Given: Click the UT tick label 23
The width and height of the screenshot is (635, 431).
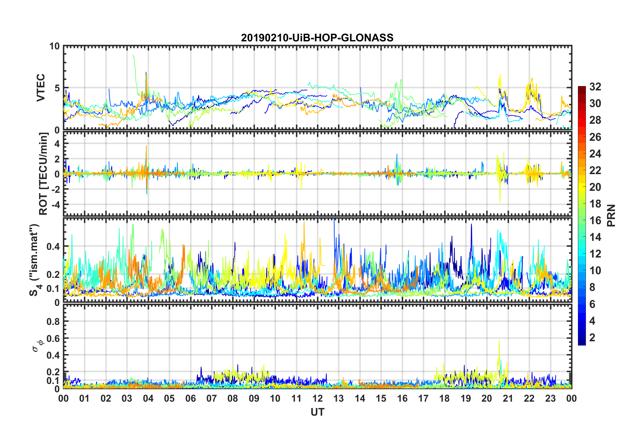Looking at the screenshot, I should click(550, 398).
